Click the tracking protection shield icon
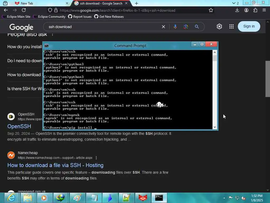This screenshot has height=203, width=270. tap(50, 10)
